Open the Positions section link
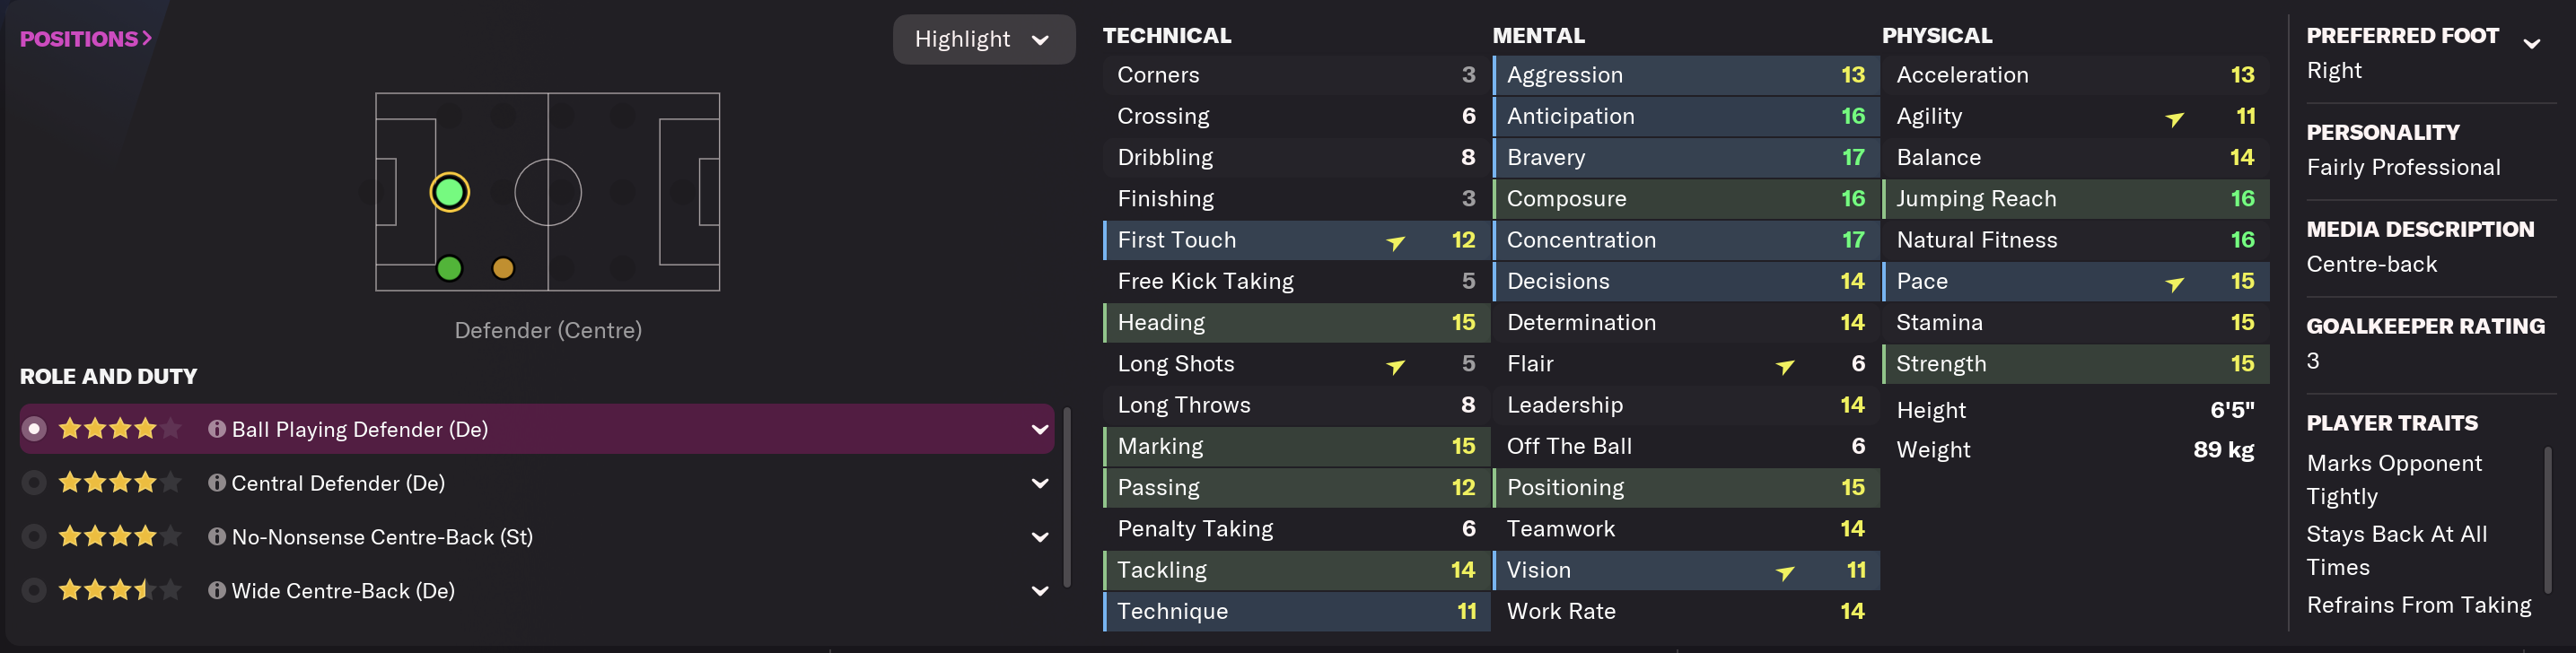 tap(86, 39)
